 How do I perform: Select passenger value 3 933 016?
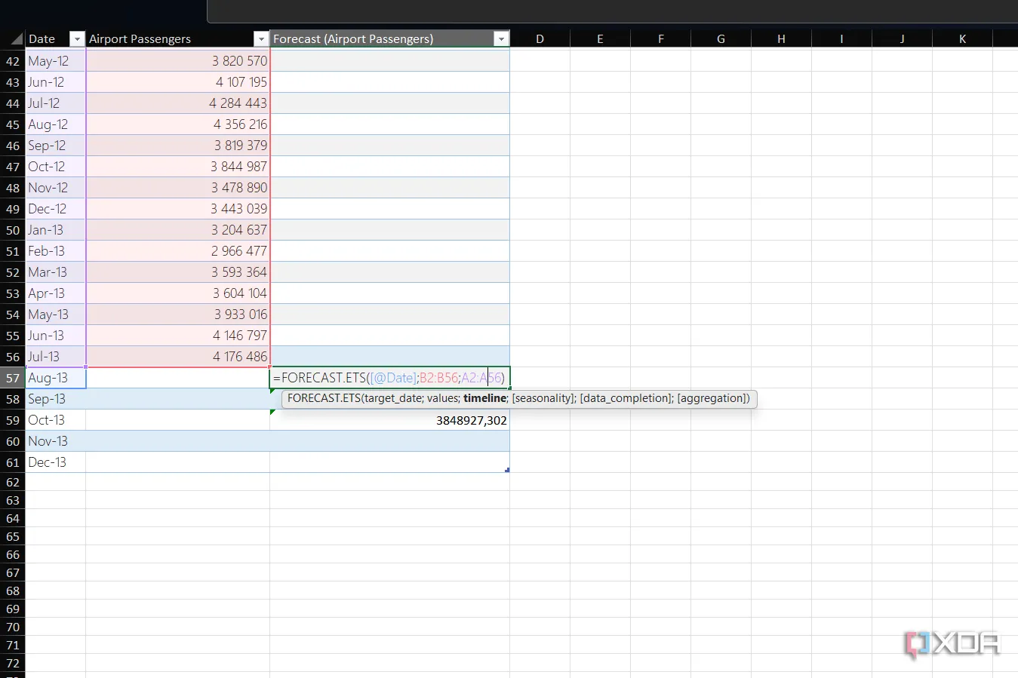(178, 314)
